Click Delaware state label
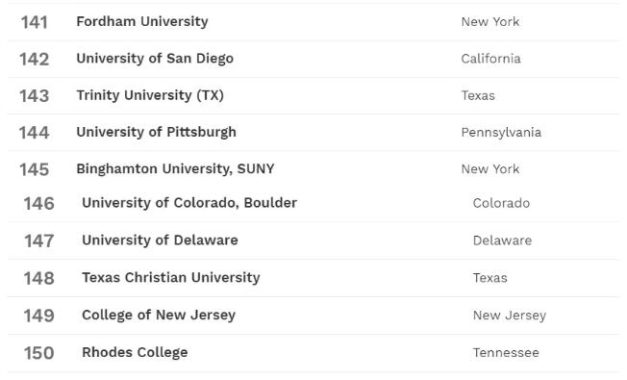 tap(503, 241)
